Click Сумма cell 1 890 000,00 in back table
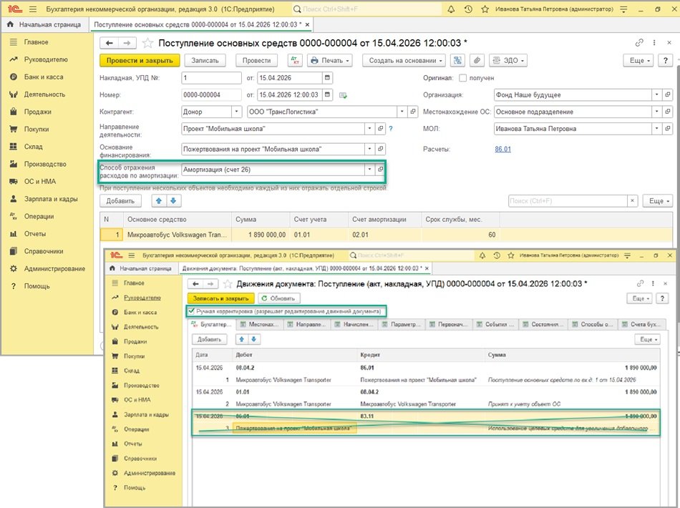This screenshot has height=508, width=680. tap(261, 235)
